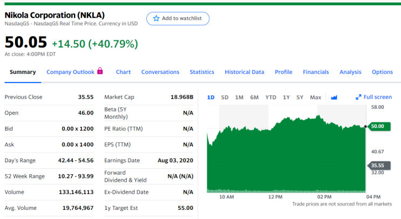Click the Full screen expand arrows icon
Screen dimensions: 401x219
(358, 97)
